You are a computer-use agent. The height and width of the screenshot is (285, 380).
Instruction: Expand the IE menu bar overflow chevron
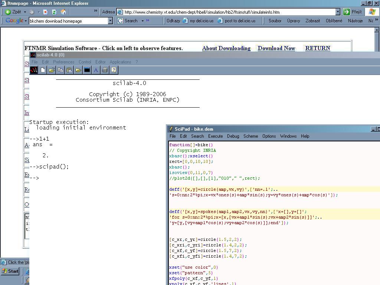[x=376, y=20]
